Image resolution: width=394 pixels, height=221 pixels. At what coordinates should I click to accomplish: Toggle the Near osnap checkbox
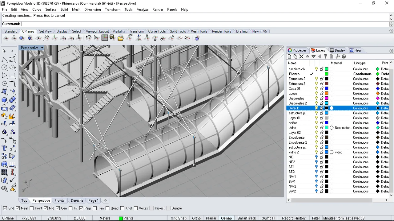pyautogui.click(x=18, y=208)
